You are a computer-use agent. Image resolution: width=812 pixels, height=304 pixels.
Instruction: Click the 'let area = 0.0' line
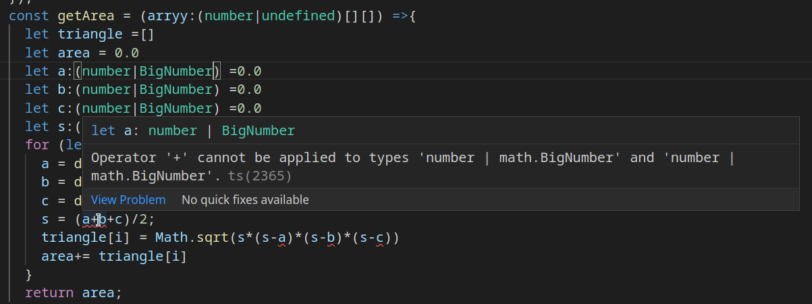pos(82,53)
